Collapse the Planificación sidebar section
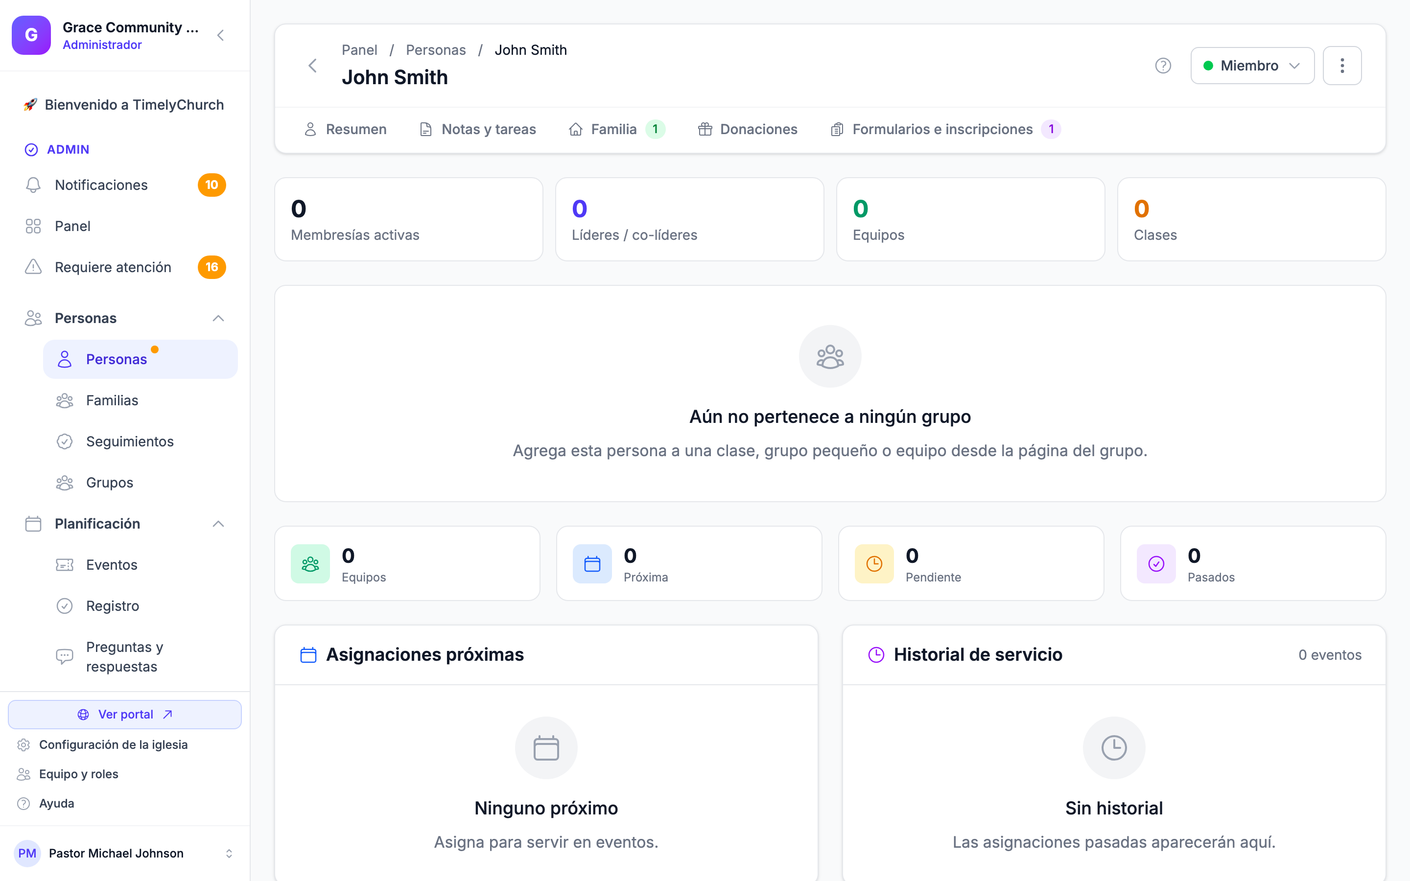This screenshot has width=1410, height=881. (x=218, y=524)
